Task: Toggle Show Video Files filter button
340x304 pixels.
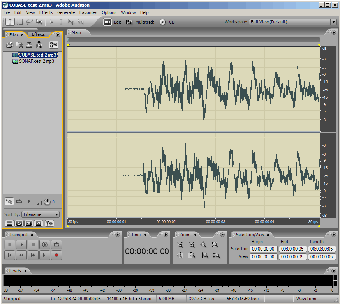Action: 28,223
